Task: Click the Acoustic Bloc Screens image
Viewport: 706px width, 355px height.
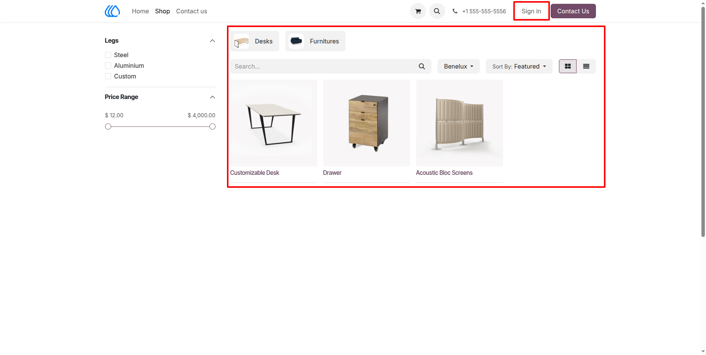Action: tap(460, 123)
